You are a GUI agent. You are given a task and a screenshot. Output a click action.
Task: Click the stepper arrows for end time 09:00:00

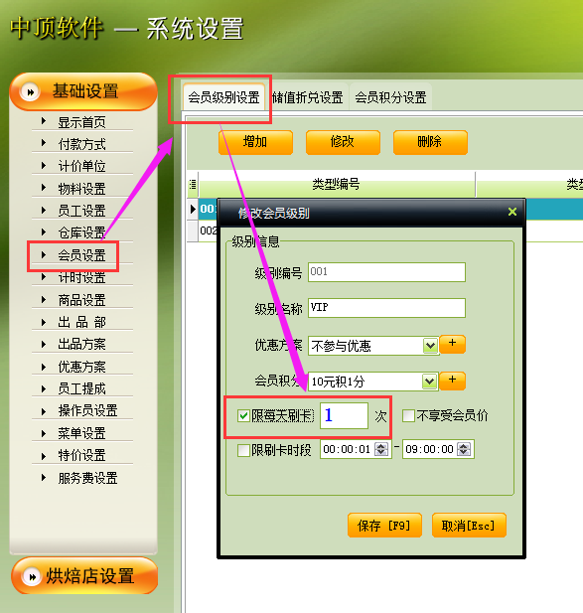point(464,449)
